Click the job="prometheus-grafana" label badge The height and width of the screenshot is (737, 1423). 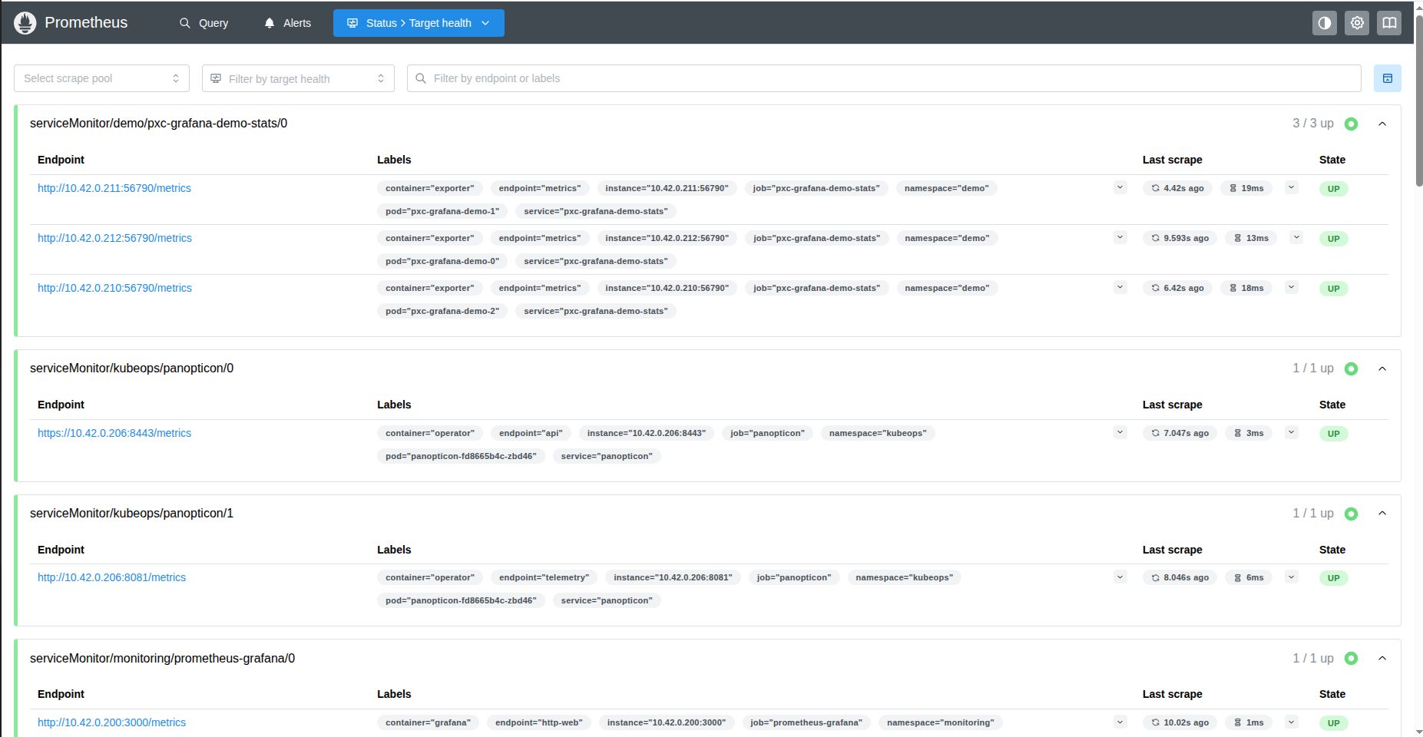[x=806, y=722]
